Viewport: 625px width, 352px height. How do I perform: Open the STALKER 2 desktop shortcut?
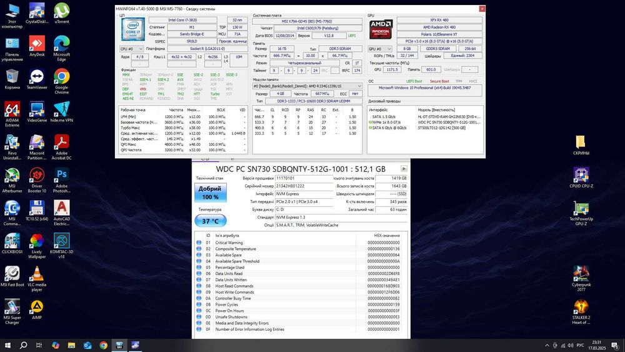(581, 312)
